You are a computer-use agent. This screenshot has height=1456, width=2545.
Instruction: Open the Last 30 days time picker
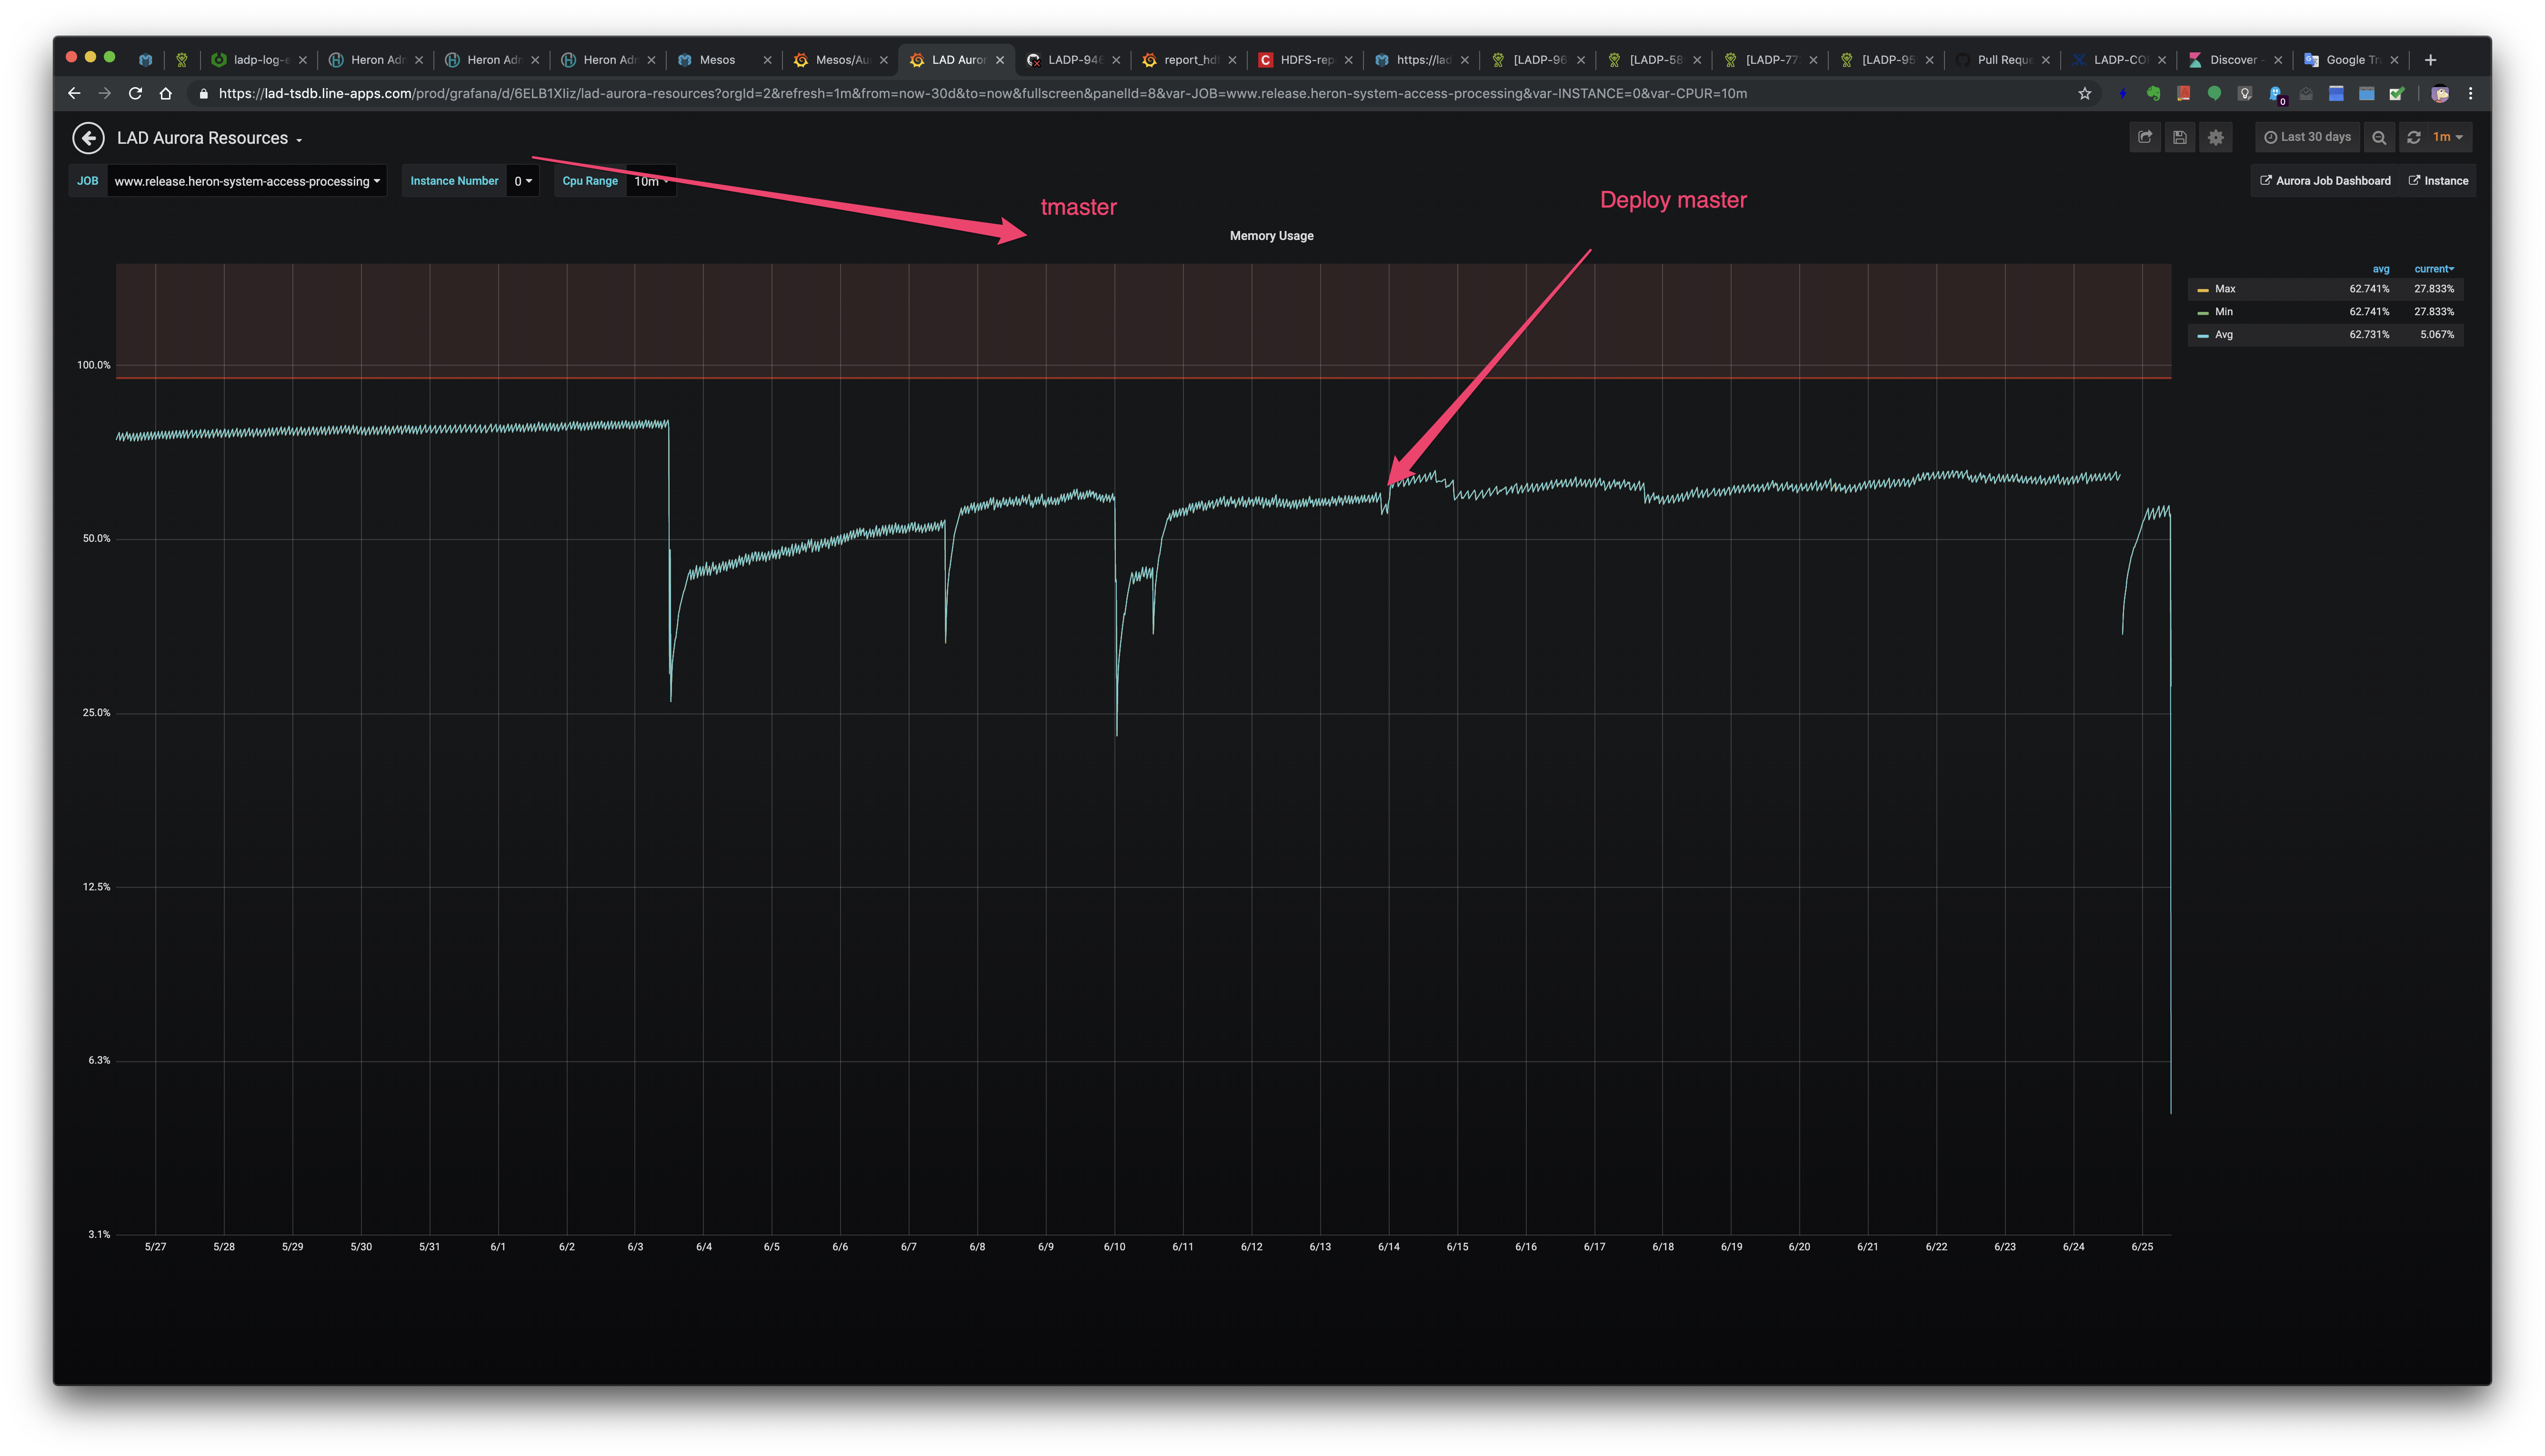(x=2307, y=137)
